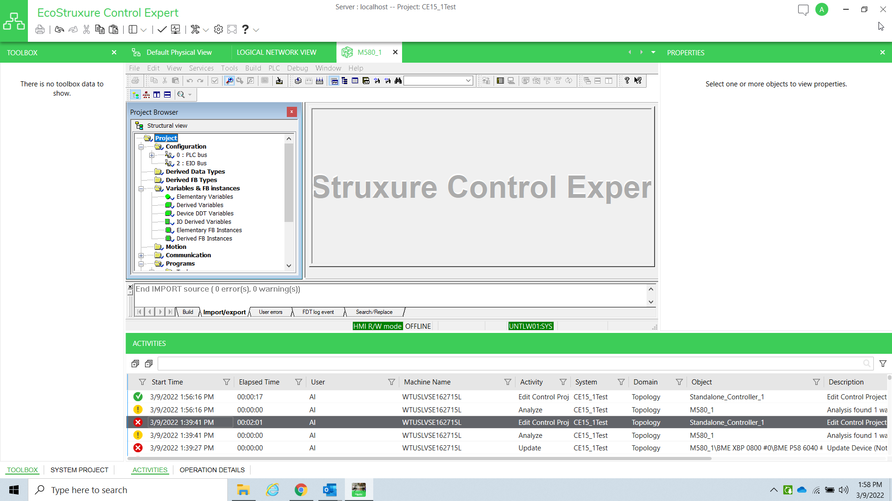892x501 pixels.
Task: Open the settings gear icon
Action: (x=218, y=30)
